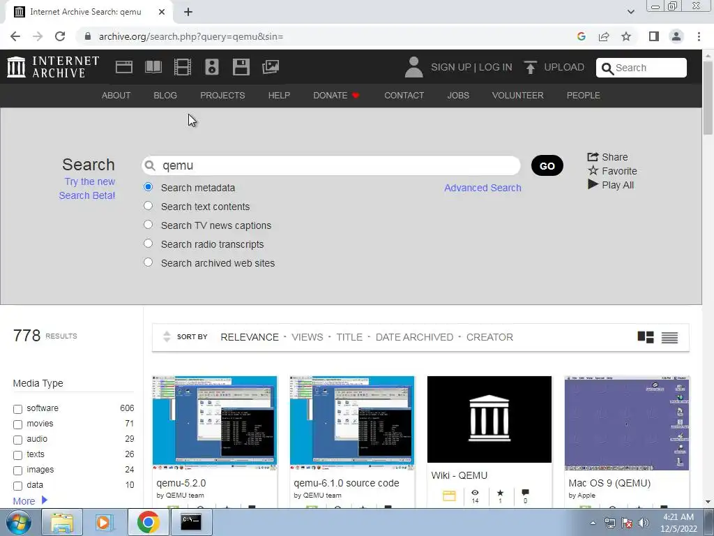Viewport: 714px width, 536px height.
Task: Click the page vertical scrollbar thumb
Action: click(x=708, y=98)
